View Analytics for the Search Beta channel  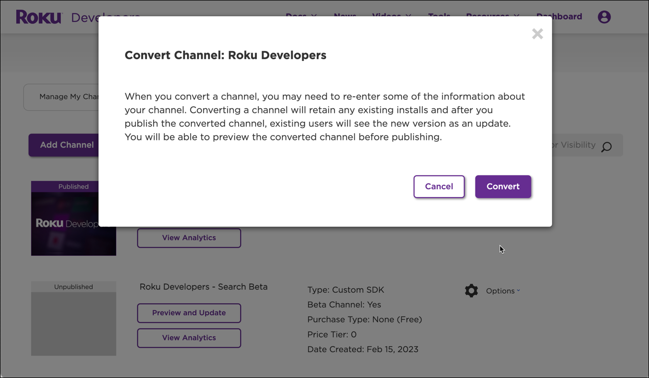189,338
